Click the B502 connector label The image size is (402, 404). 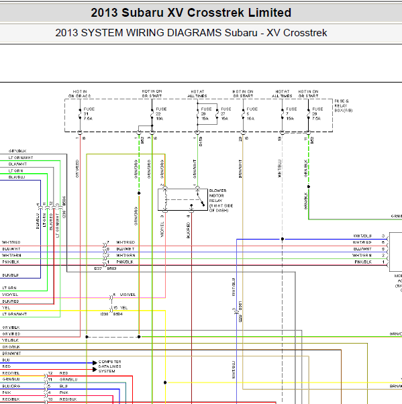point(111,268)
